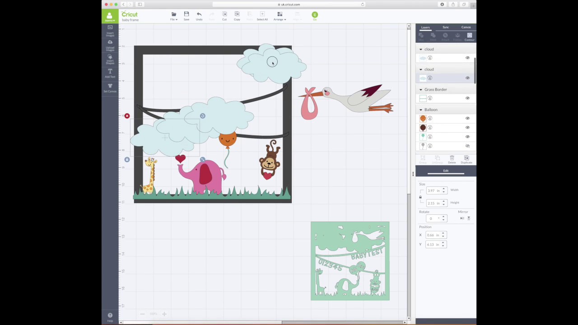Click the green Go button

click(x=315, y=15)
